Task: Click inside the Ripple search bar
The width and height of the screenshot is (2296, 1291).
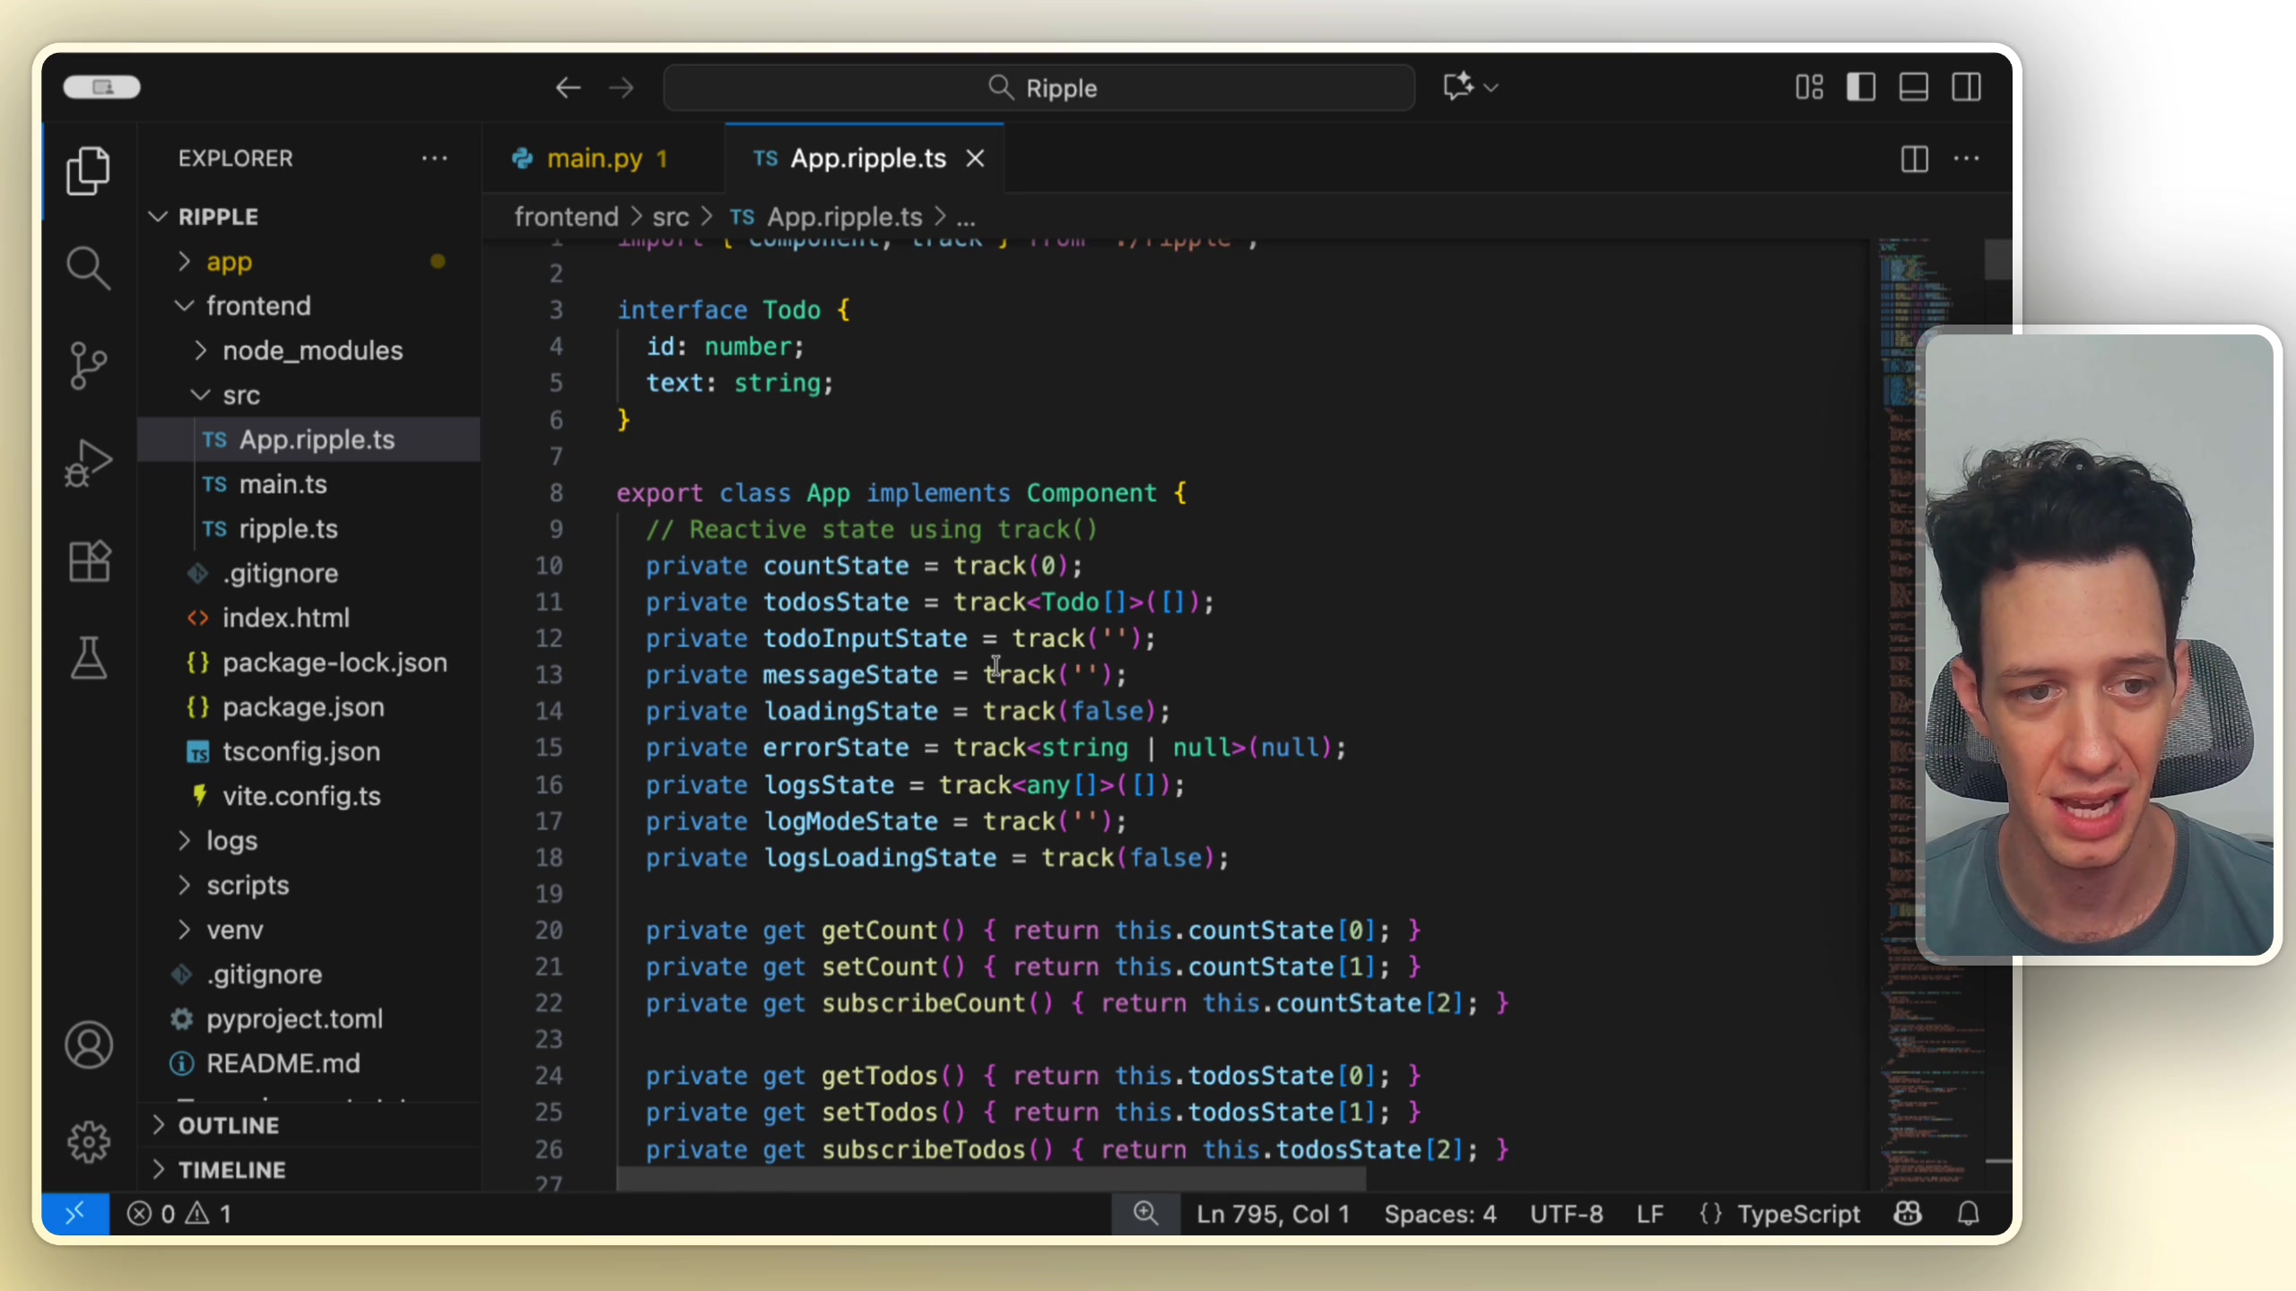Action: (x=1039, y=87)
